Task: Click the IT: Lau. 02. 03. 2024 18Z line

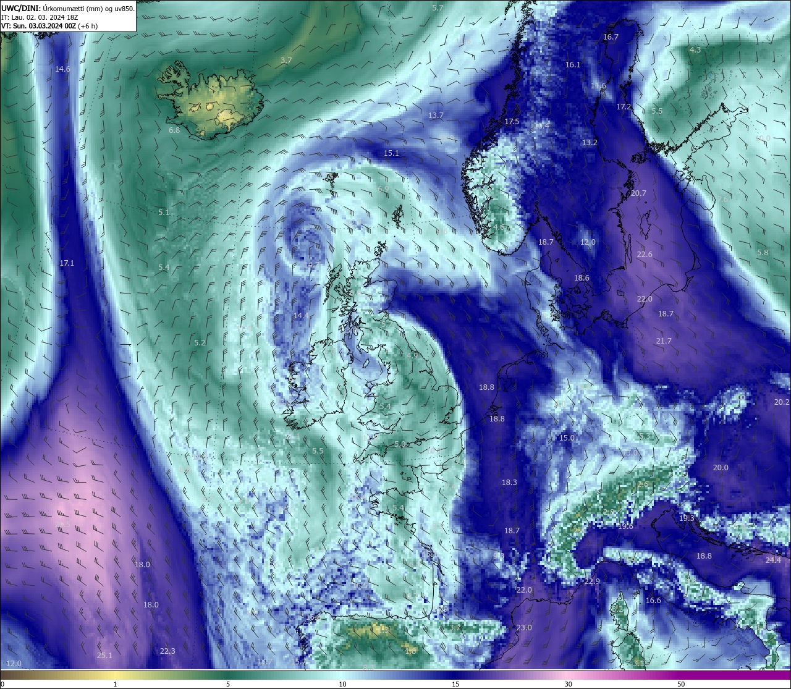Action: (40, 17)
